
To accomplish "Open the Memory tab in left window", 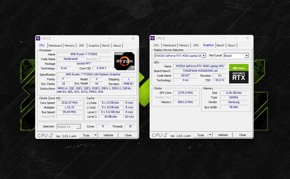I will click(70, 46).
